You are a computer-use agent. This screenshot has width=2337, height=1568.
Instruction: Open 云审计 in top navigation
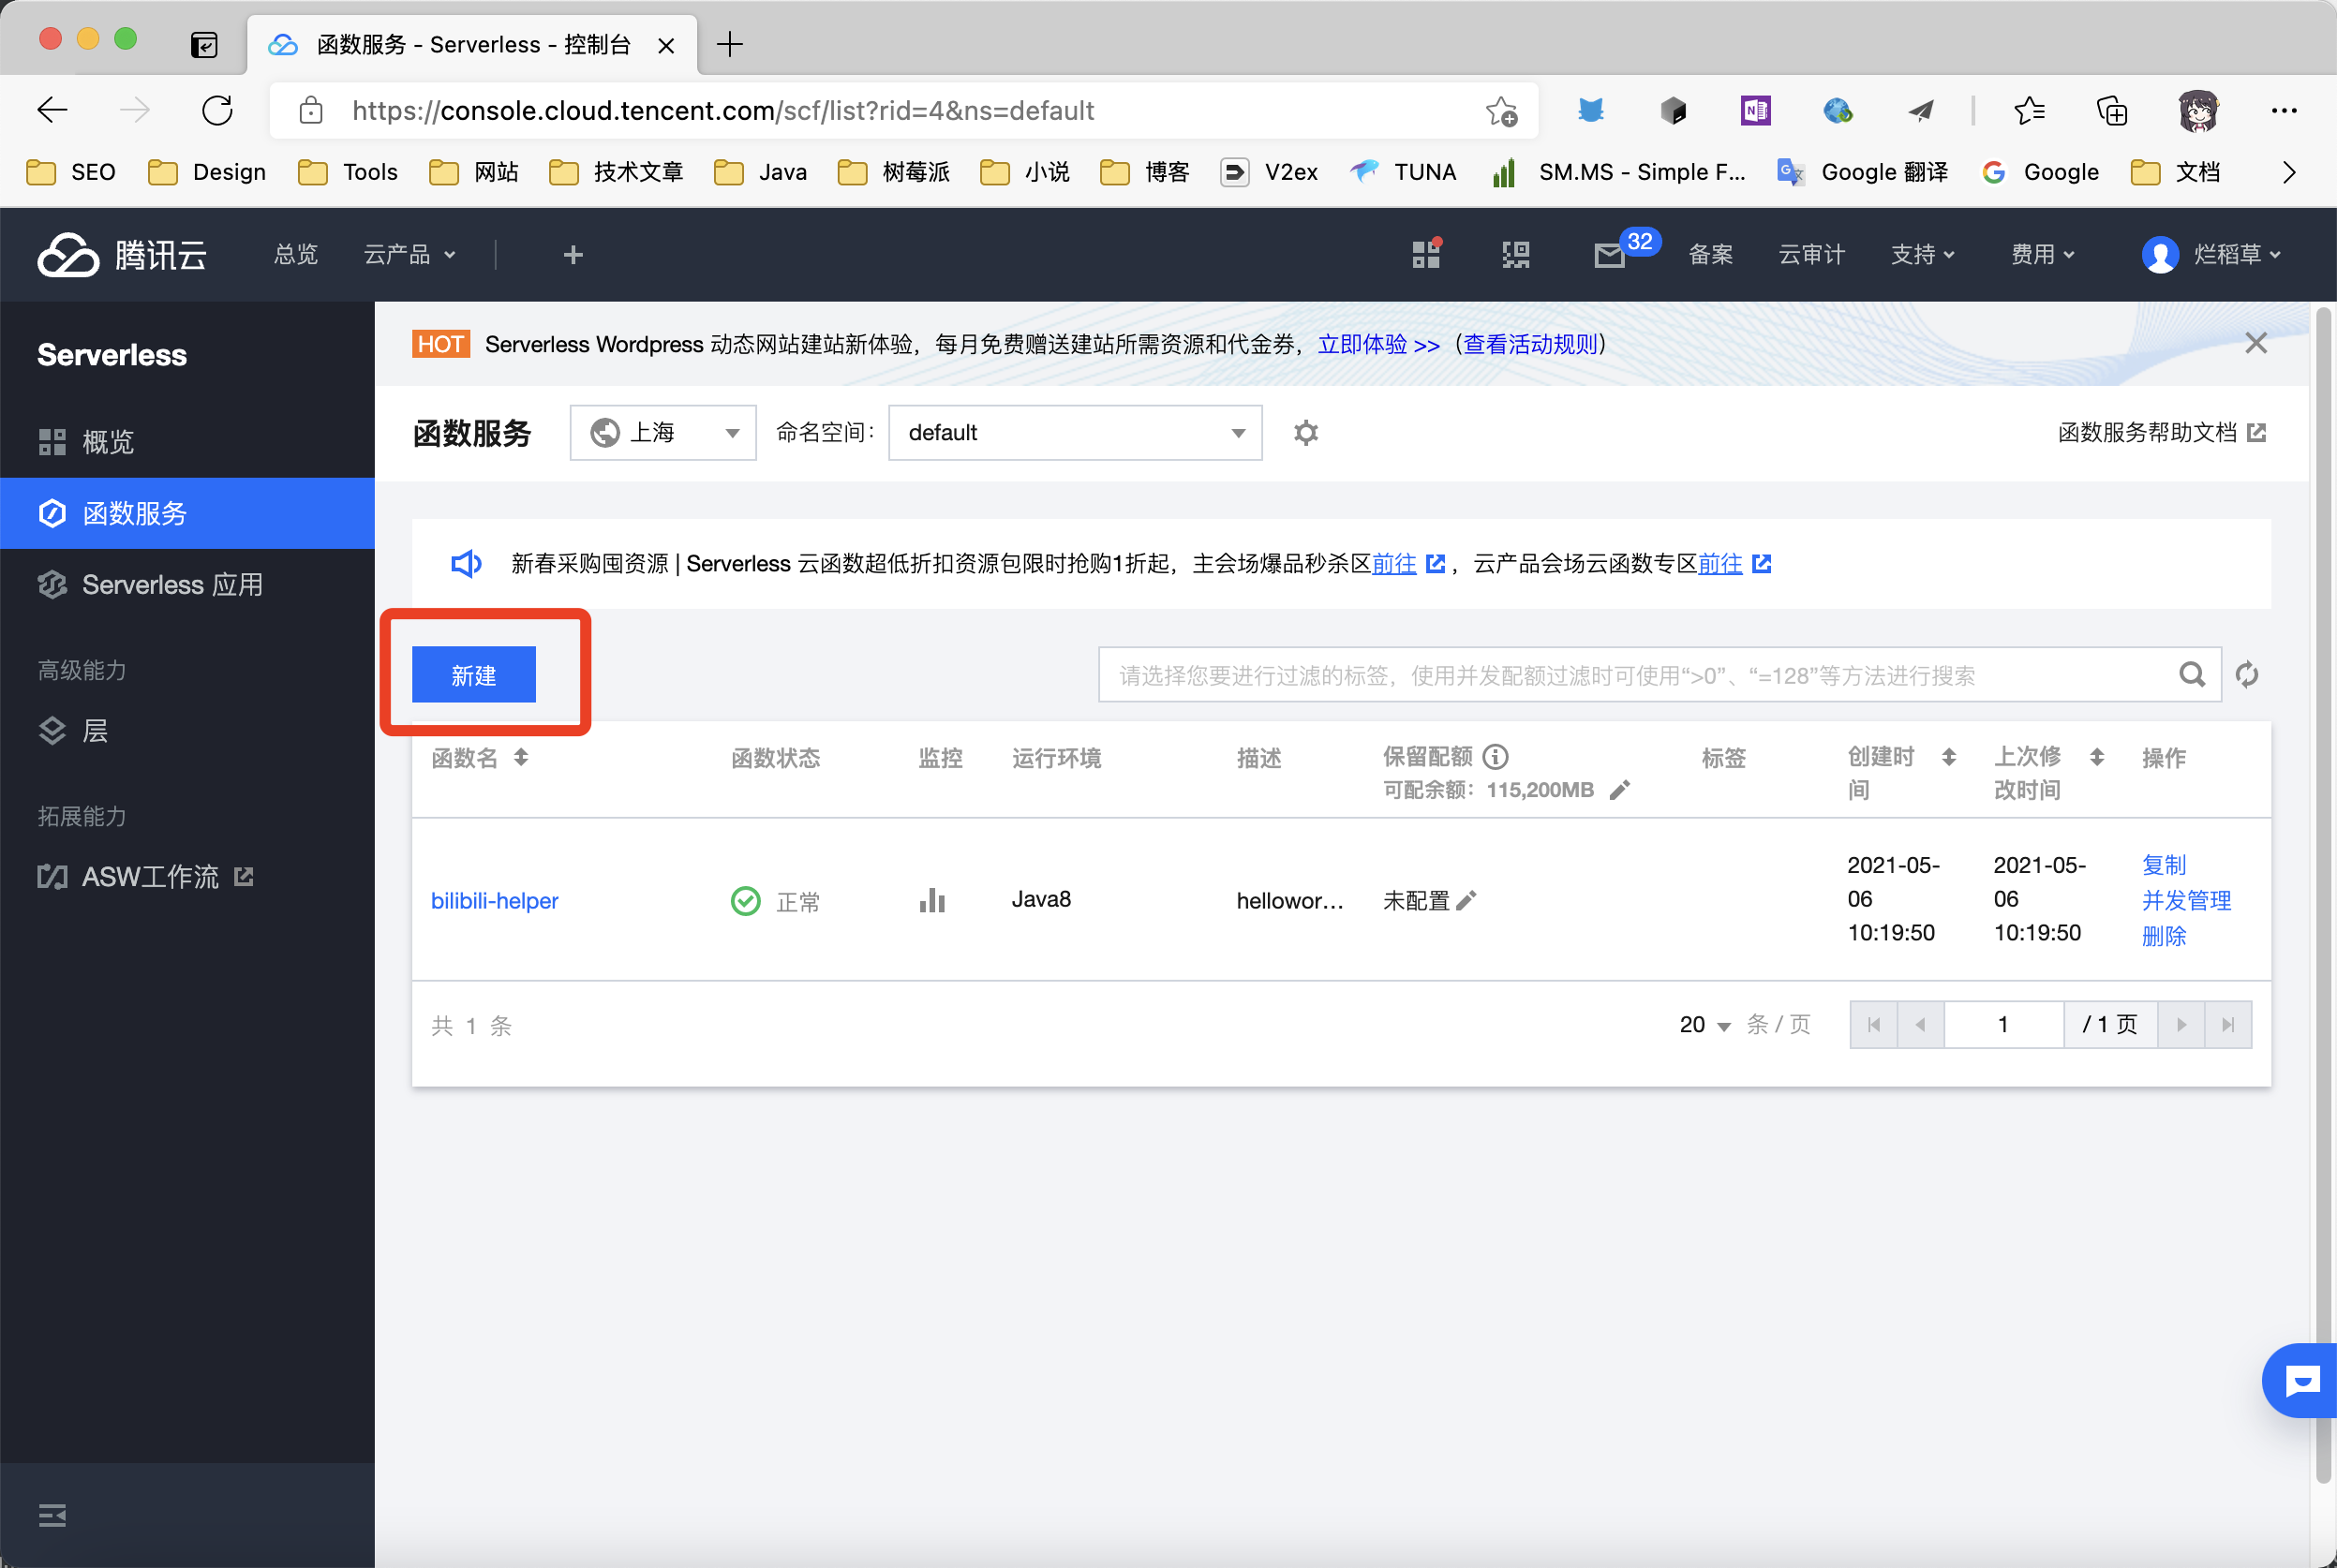(x=1811, y=255)
